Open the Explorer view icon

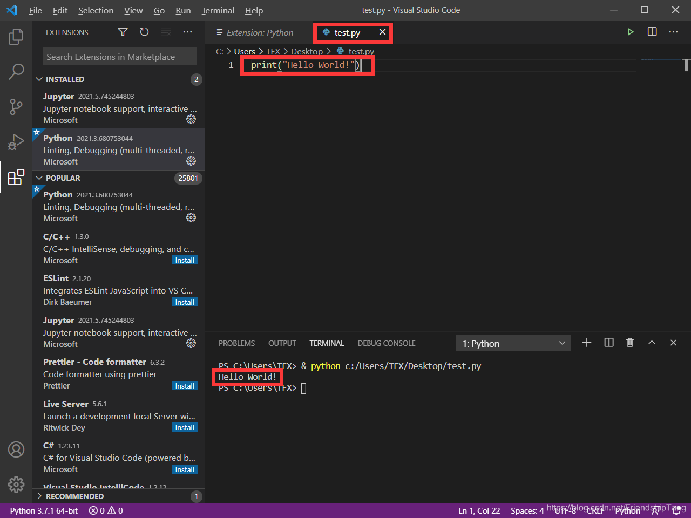coord(16,36)
